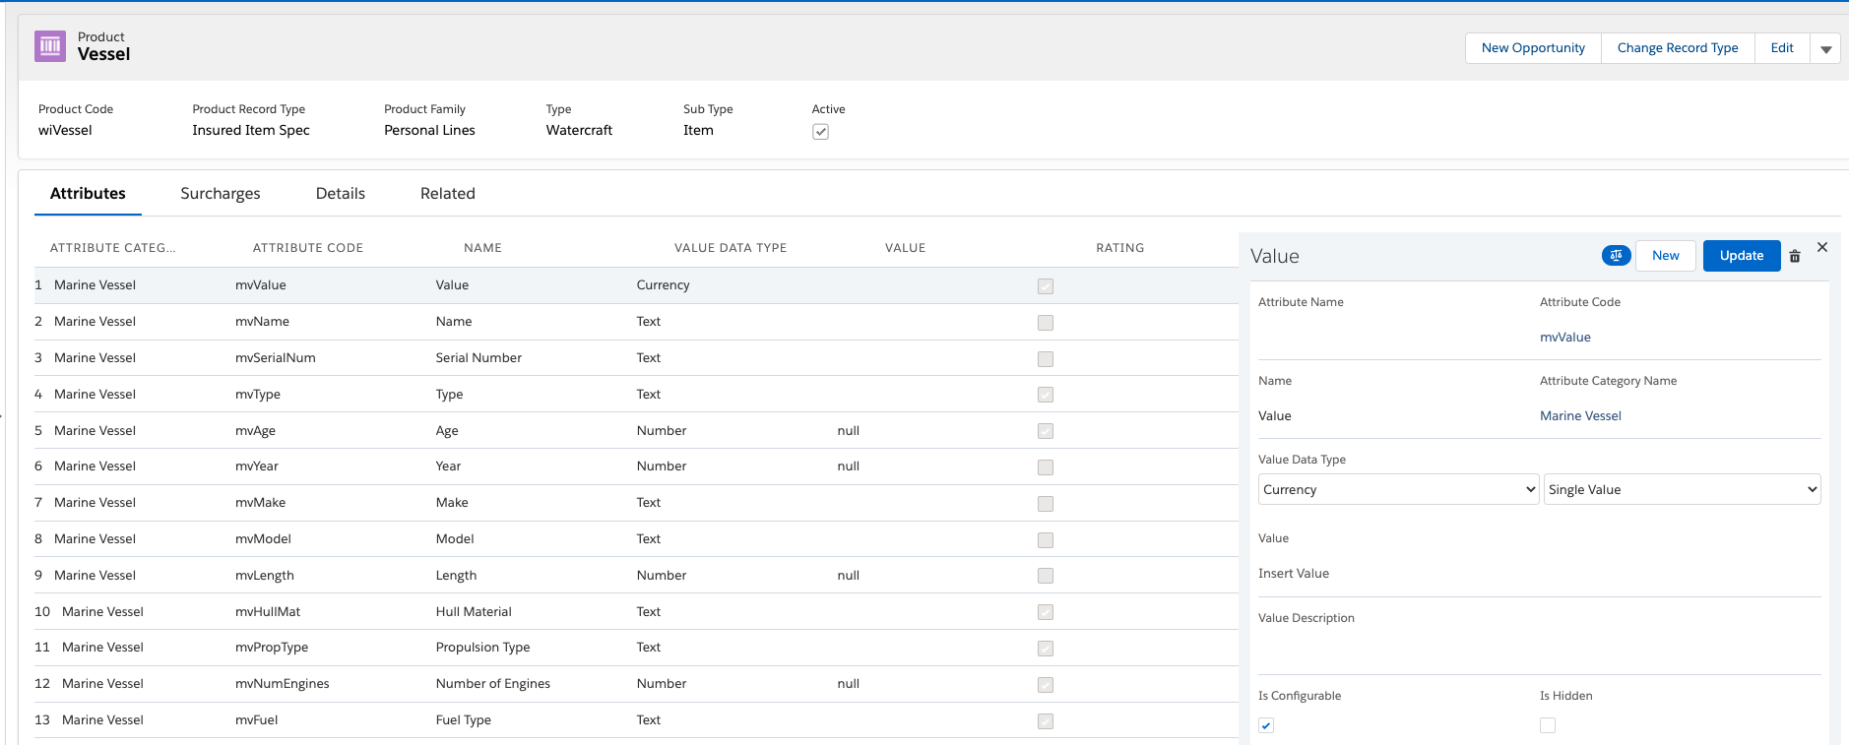Select the Number of Engines name cell

[x=493, y=683]
